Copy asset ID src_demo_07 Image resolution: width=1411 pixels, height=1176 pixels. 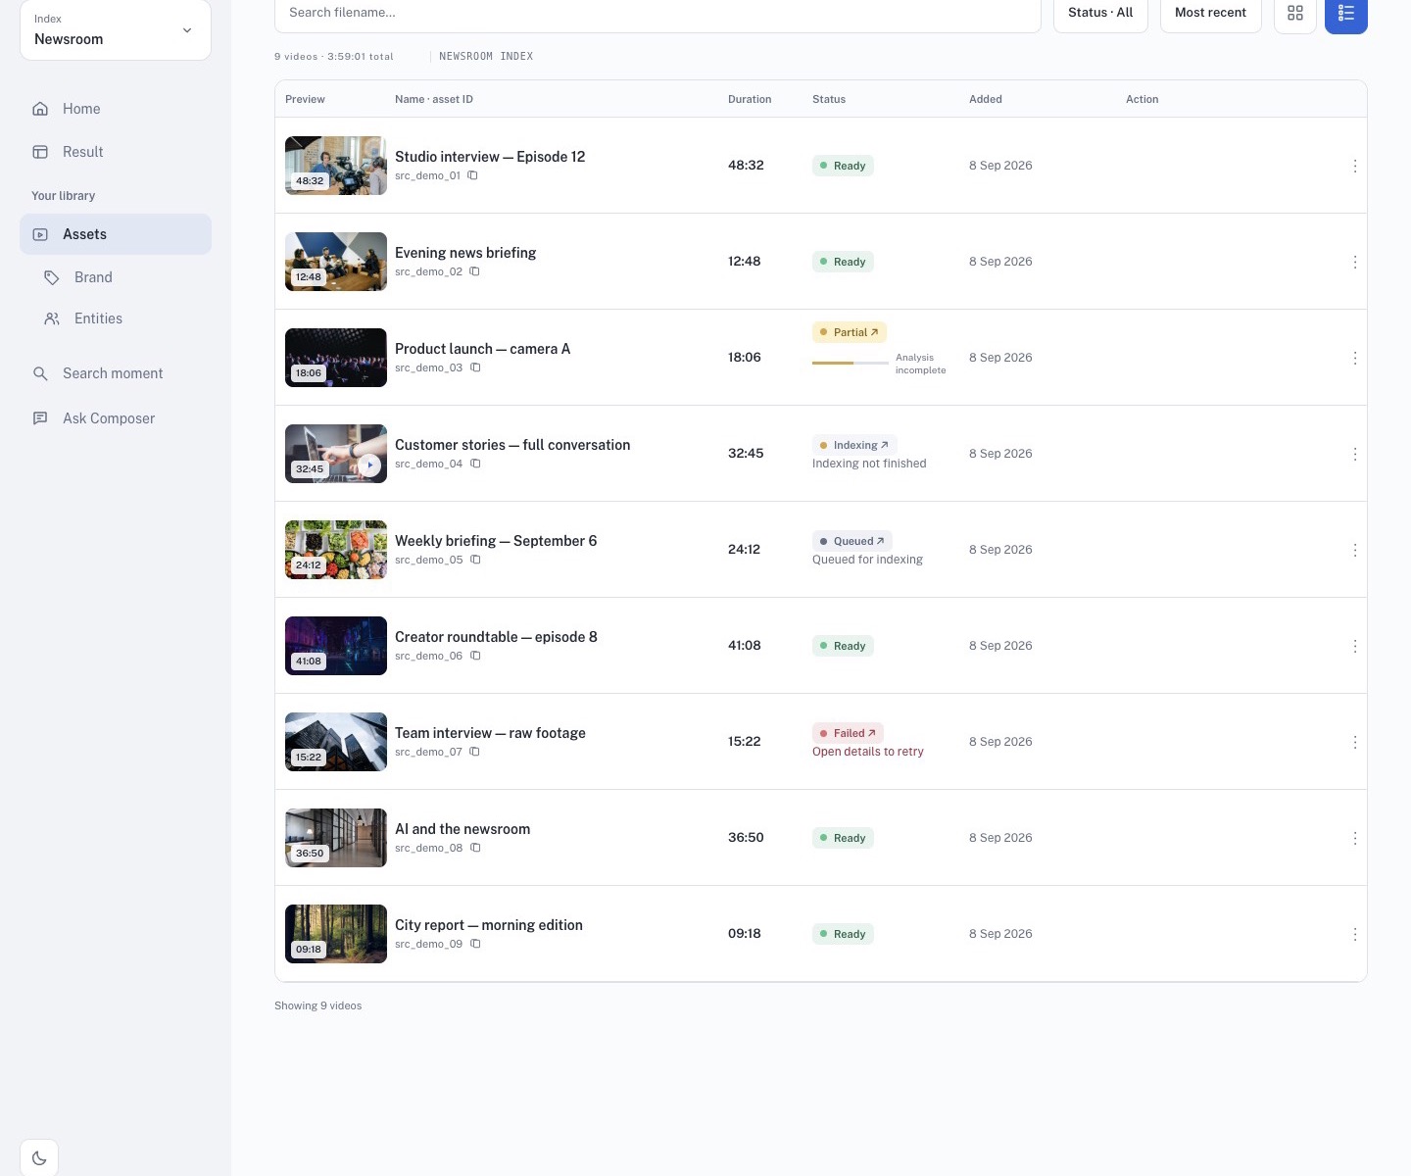tap(474, 752)
